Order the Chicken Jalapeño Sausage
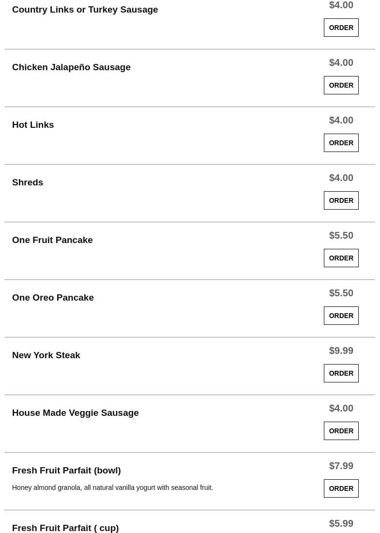The width and height of the screenshot is (380, 533). pos(341,85)
